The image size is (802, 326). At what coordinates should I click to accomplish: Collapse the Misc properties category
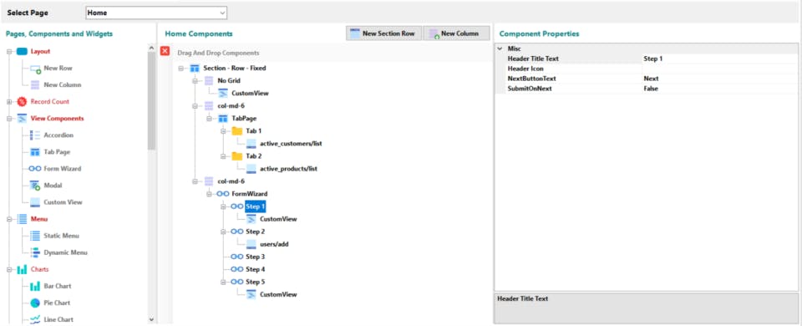[x=500, y=48]
